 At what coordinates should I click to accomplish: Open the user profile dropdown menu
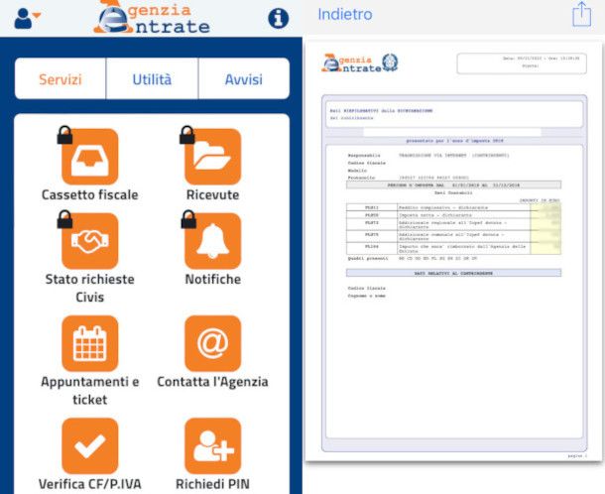point(27,18)
